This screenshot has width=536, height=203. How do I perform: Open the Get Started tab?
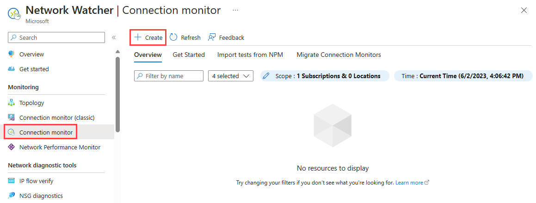(189, 55)
